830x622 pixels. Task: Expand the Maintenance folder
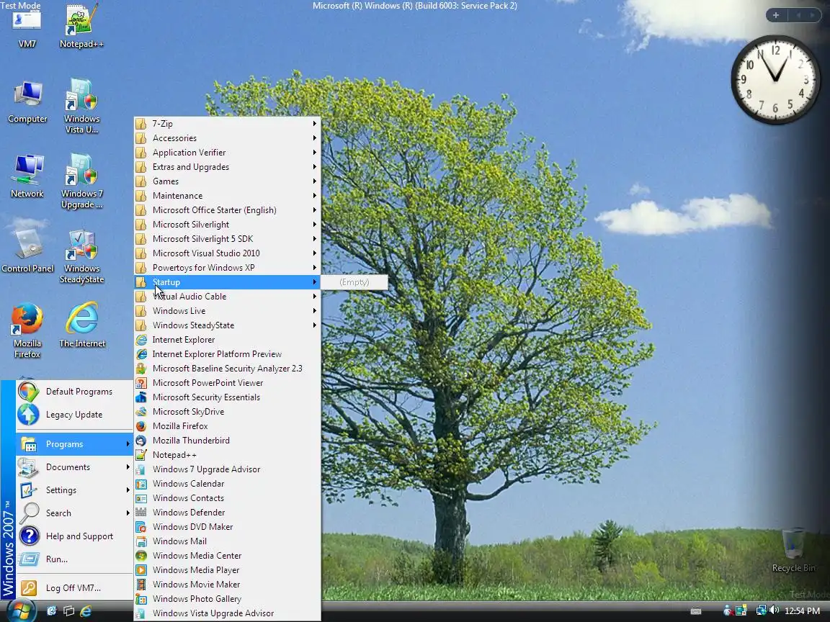coord(227,196)
